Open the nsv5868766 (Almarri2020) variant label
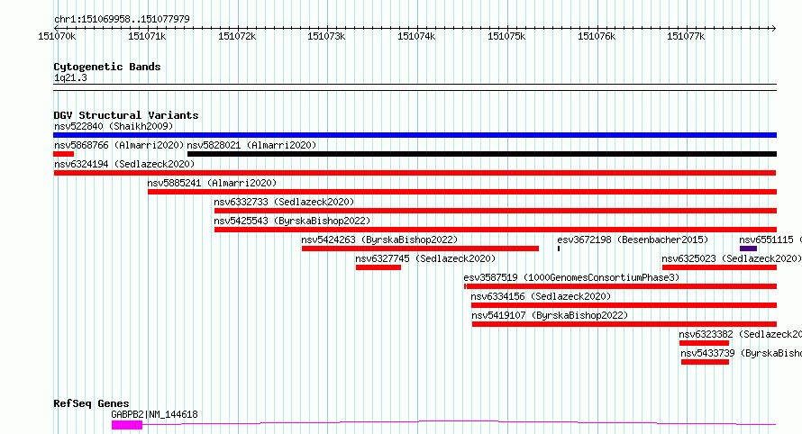This screenshot has height=434, width=802. click(119, 145)
